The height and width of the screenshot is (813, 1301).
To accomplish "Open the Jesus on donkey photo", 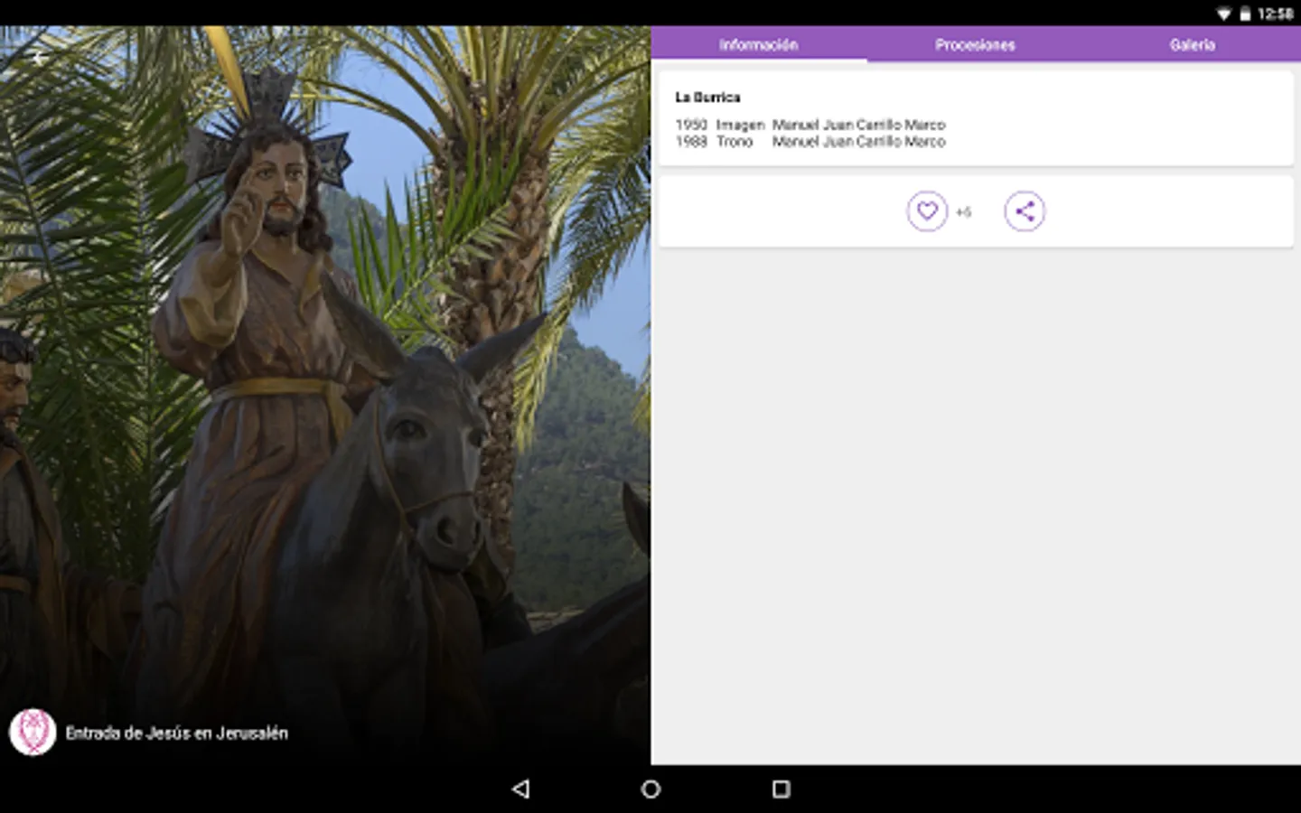I will [325, 396].
